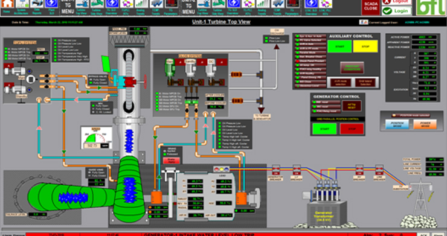Open Unit-1 TEMP Trends icon
Screen dimensions: 447x236
tap(156, 4)
